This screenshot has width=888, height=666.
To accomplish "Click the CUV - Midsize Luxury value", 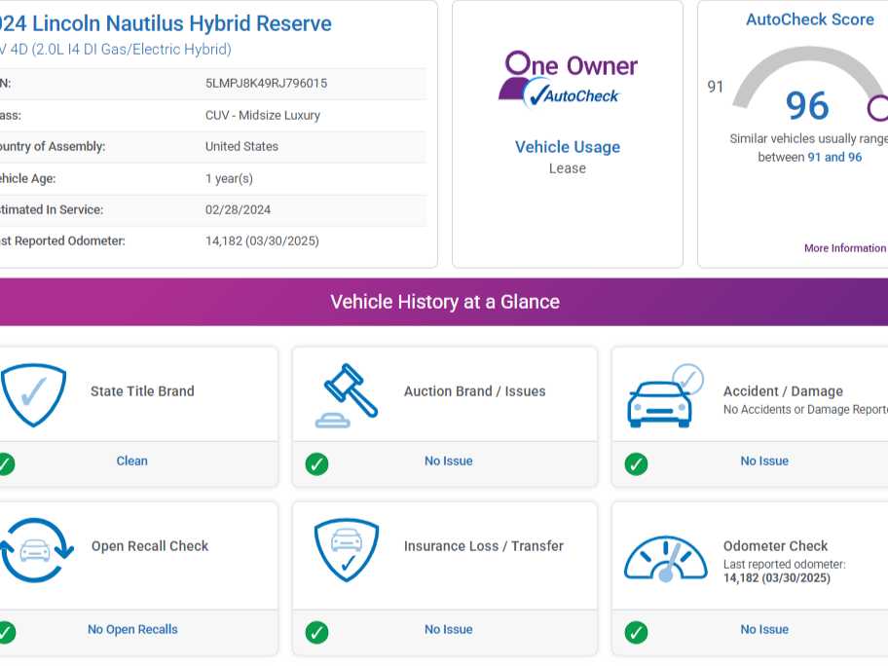I will [x=263, y=115].
